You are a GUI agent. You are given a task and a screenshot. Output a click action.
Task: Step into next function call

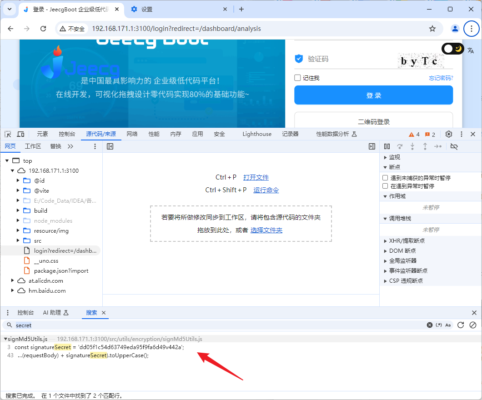pos(412,146)
